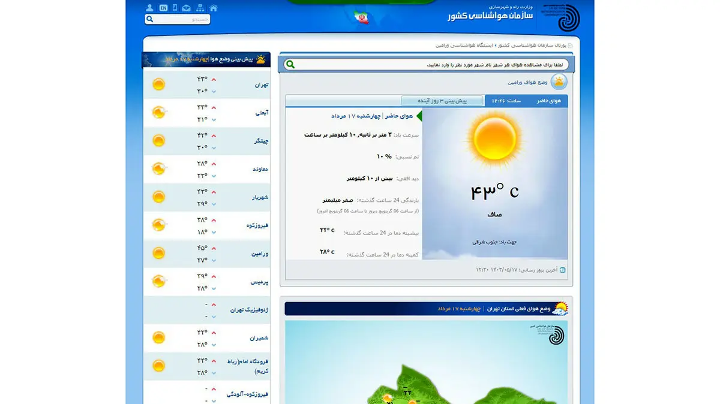Screen dimensions: 720x404
Task: Switch to the پیش بینی ۳ روز آینده tab
Action: click(442, 101)
